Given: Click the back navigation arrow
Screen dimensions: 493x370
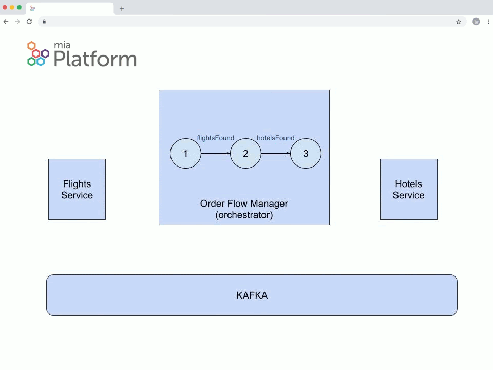Looking at the screenshot, I should point(6,22).
